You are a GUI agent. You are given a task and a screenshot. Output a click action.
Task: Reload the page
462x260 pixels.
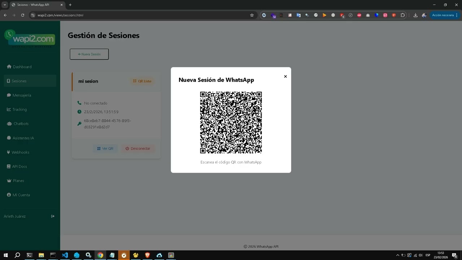(23, 15)
